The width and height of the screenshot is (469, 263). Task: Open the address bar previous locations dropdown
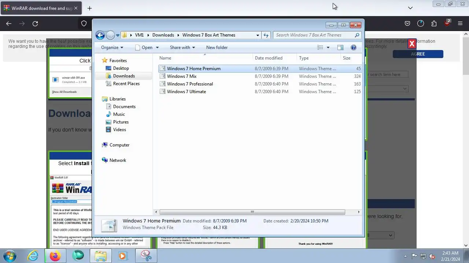click(258, 35)
